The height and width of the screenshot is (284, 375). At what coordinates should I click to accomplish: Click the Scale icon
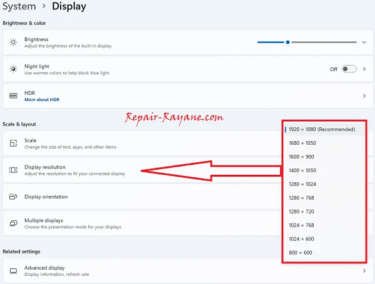pyautogui.click(x=13, y=144)
